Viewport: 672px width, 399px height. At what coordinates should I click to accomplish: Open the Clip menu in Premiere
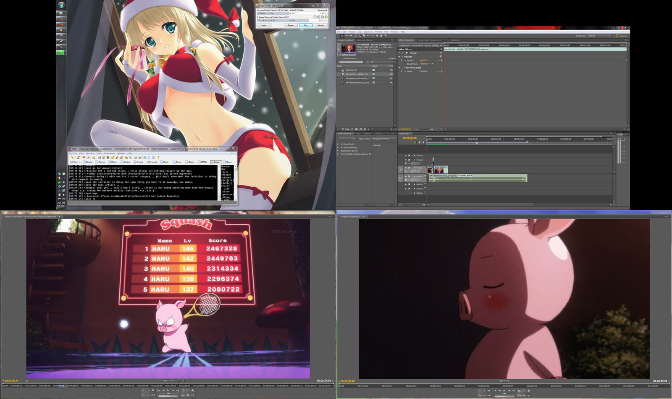pos(360,32)
